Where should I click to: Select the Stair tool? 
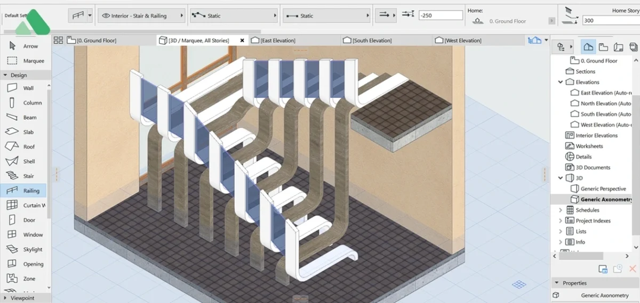(x=28, y=176)
